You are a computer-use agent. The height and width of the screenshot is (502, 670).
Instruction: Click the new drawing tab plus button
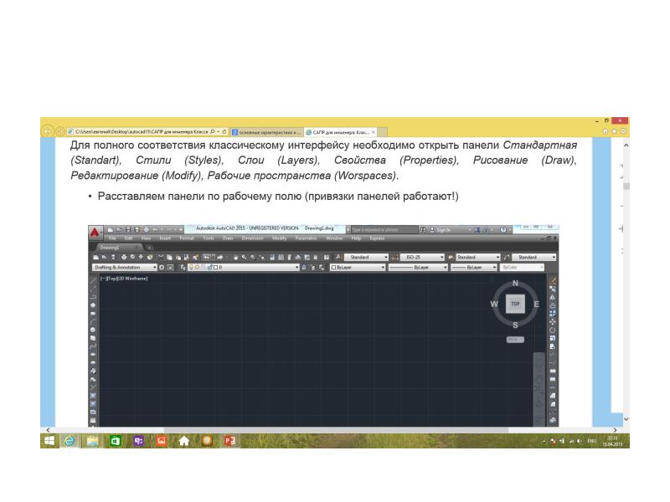149,248
